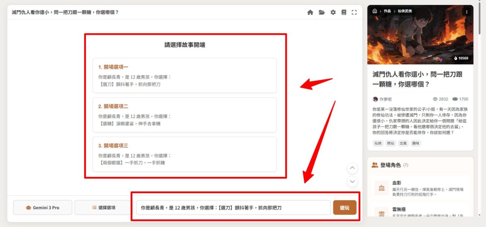Click the story input text field
The height and width of the screenshot is (227, 486).
233,208
